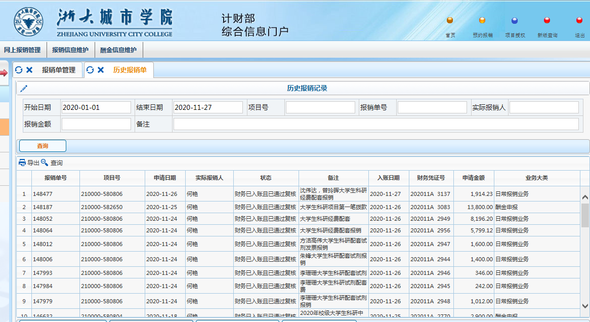
Task: Close the 历史报销单 tab
Action: click(x=101, y=70)
